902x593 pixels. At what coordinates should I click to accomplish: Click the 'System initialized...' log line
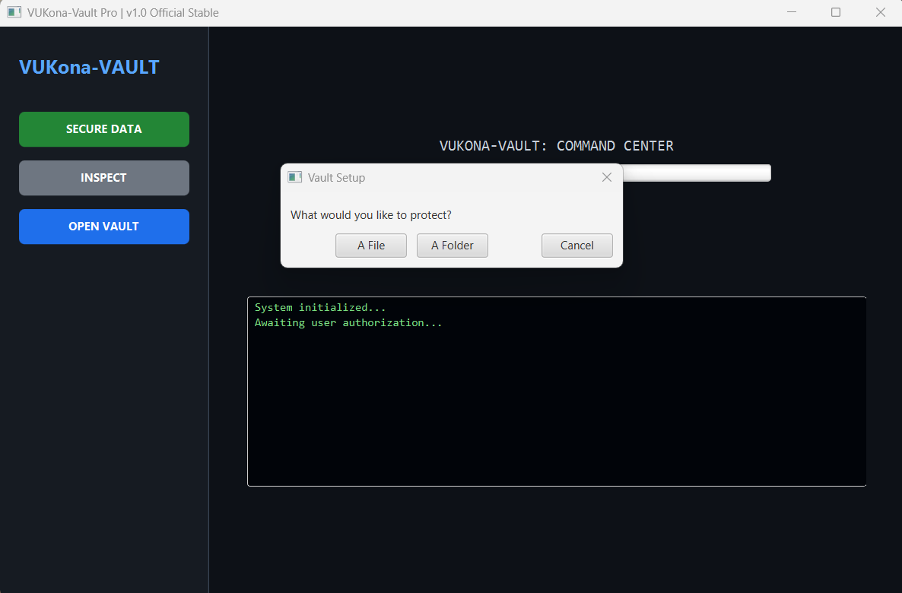point(319,306)
